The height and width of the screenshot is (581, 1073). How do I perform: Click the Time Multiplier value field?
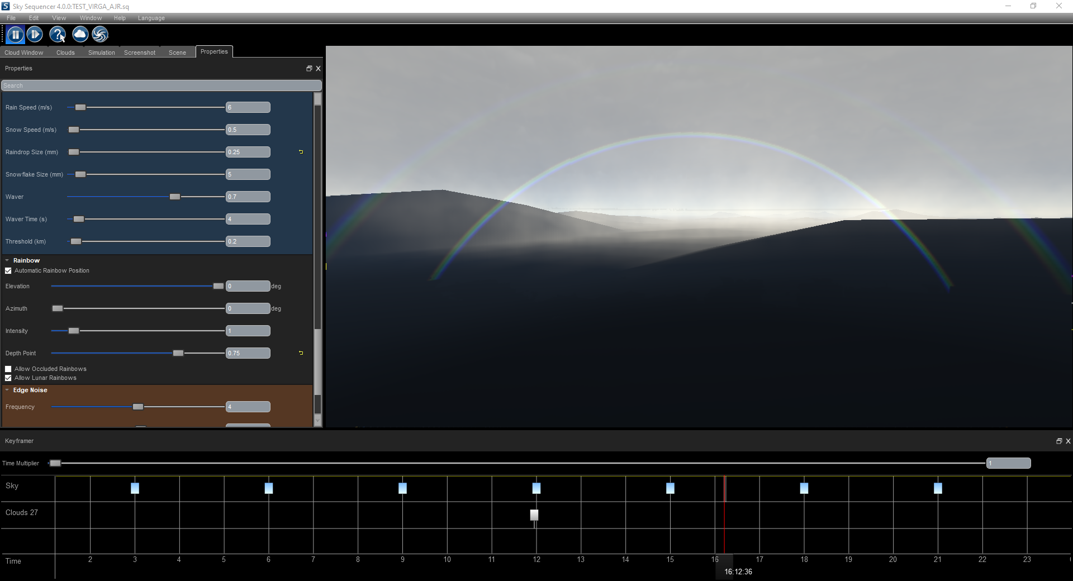coord(1009,463)
